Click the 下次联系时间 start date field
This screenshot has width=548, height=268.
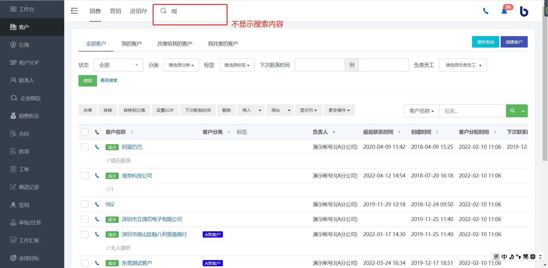pos(320,65)
